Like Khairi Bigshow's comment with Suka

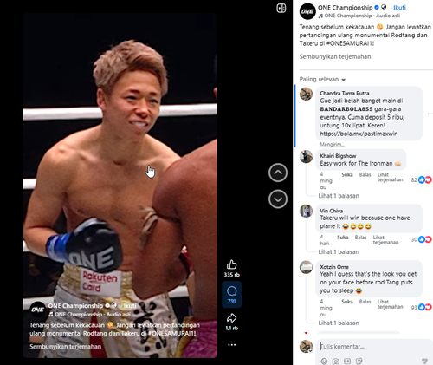tap(347, 174)
